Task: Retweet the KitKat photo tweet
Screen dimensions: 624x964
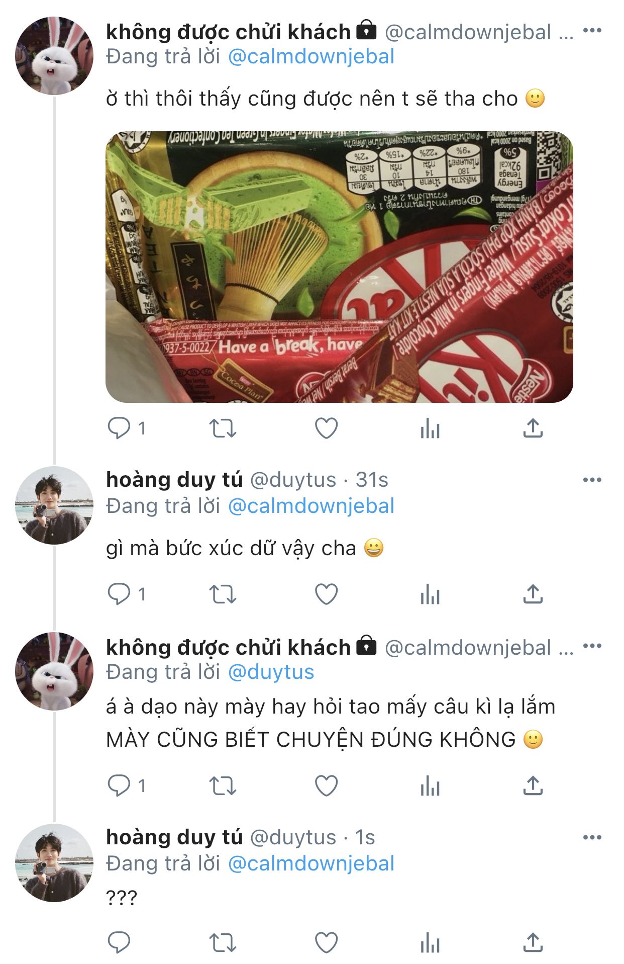Action: pyautogui.click(x=223, y=428)
